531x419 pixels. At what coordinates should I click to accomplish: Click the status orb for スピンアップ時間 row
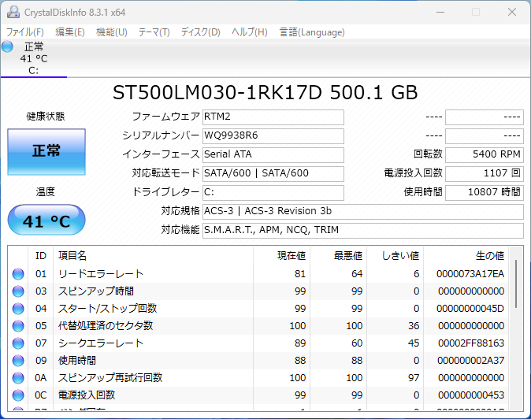tap(18, 291)
